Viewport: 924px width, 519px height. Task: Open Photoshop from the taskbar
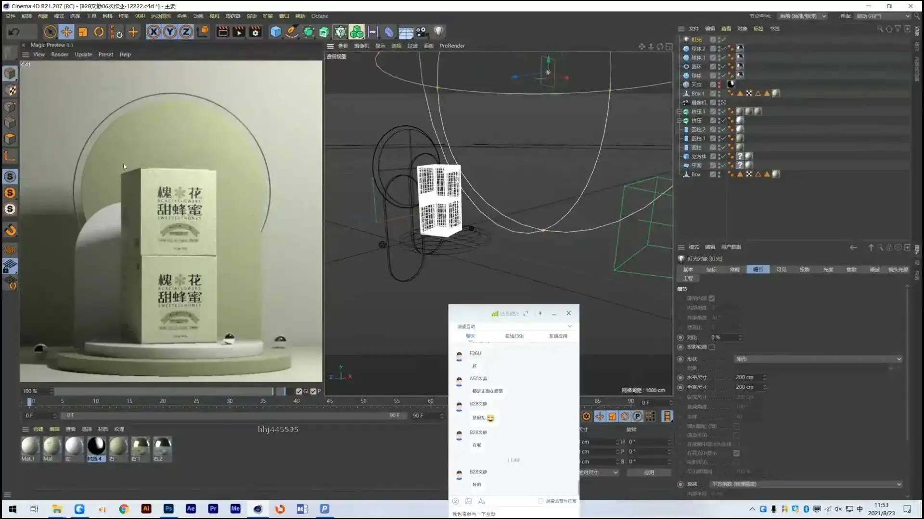[x=168, y=509]
